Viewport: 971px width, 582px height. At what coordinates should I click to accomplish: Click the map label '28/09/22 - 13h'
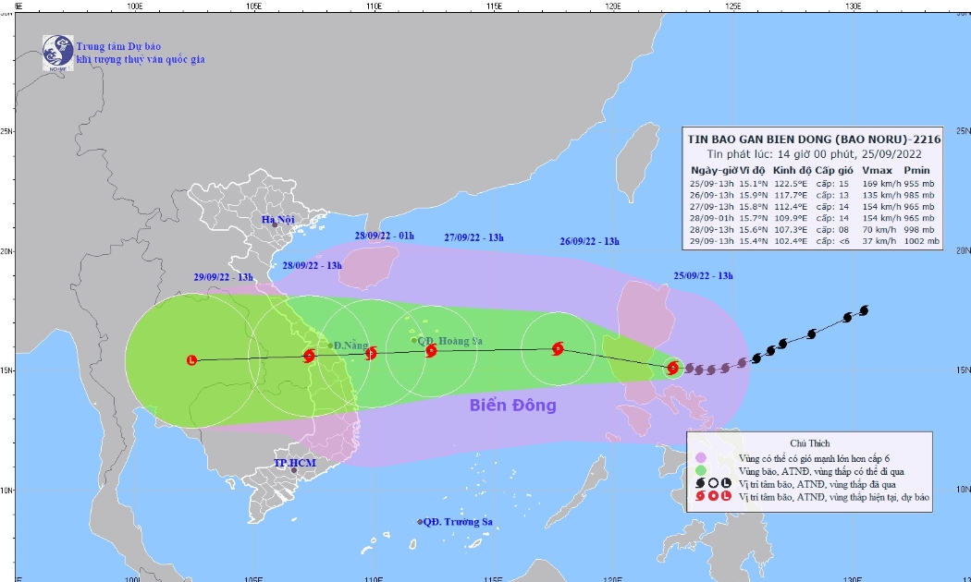point(313,265)
